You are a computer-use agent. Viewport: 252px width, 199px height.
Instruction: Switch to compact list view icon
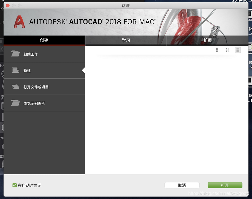pyautogui.click(x=238, y=50)
